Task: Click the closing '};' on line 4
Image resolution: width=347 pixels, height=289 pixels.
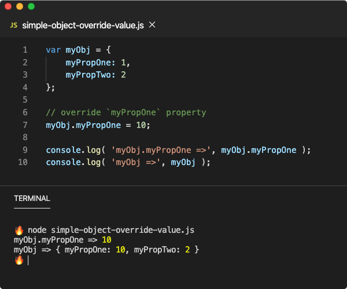Action: coord(50,87)
